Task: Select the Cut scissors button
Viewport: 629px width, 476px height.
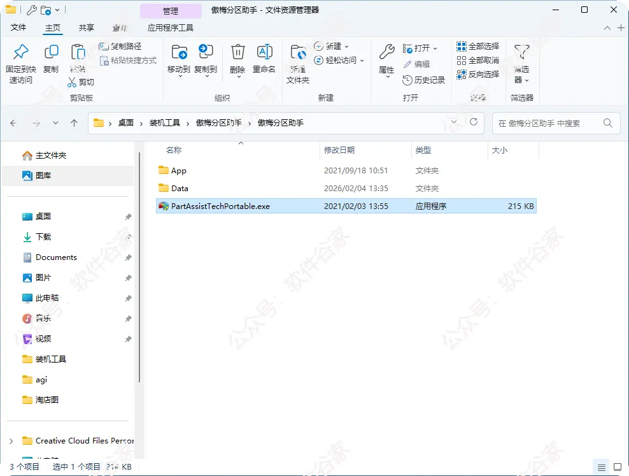Action: click(x=81, y=82)
